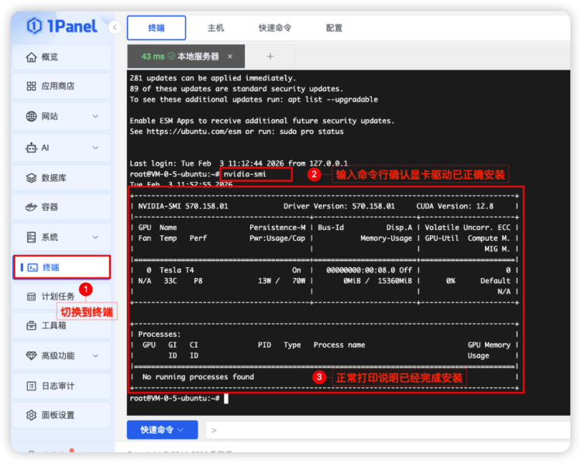Click the ubuntu.com/esm URL in terminal
This screenshot has height=463, width=581.
(x=194, y=132)
